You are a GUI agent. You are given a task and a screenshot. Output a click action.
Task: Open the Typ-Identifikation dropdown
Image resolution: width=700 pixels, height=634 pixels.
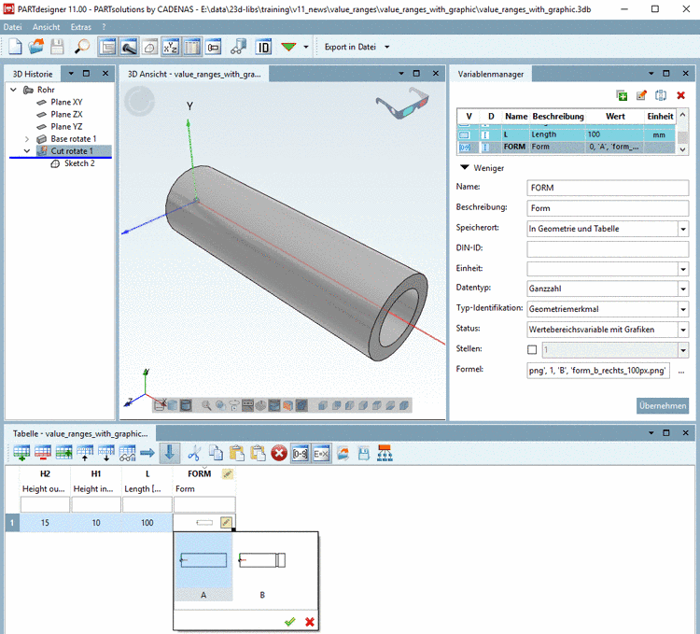[683, 309]
